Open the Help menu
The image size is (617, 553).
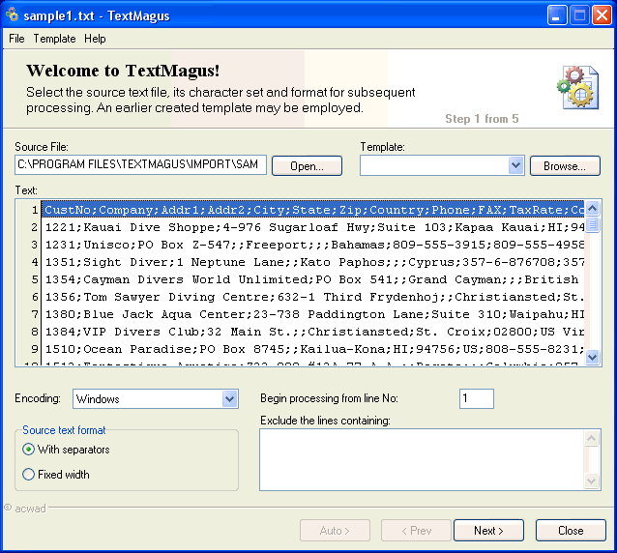[95, 39]
